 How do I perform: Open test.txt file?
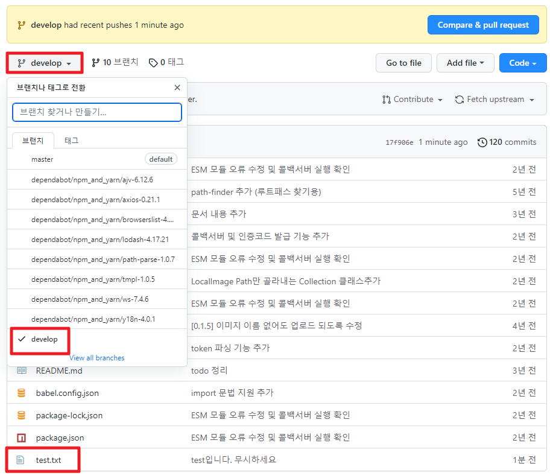[48, 461]
